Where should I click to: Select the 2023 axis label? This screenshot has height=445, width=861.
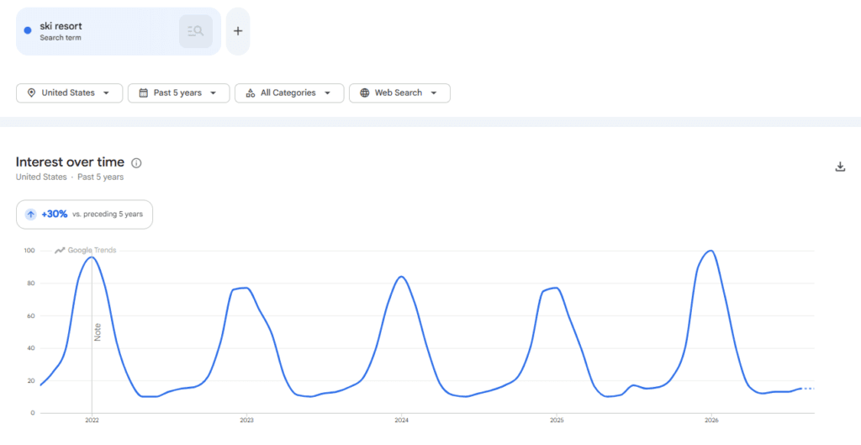(246, 421)
